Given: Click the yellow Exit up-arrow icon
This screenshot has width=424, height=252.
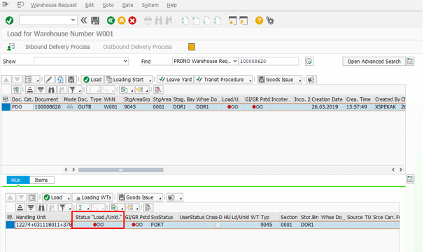Looking at the screenshot, I should [x=122, y=20].
